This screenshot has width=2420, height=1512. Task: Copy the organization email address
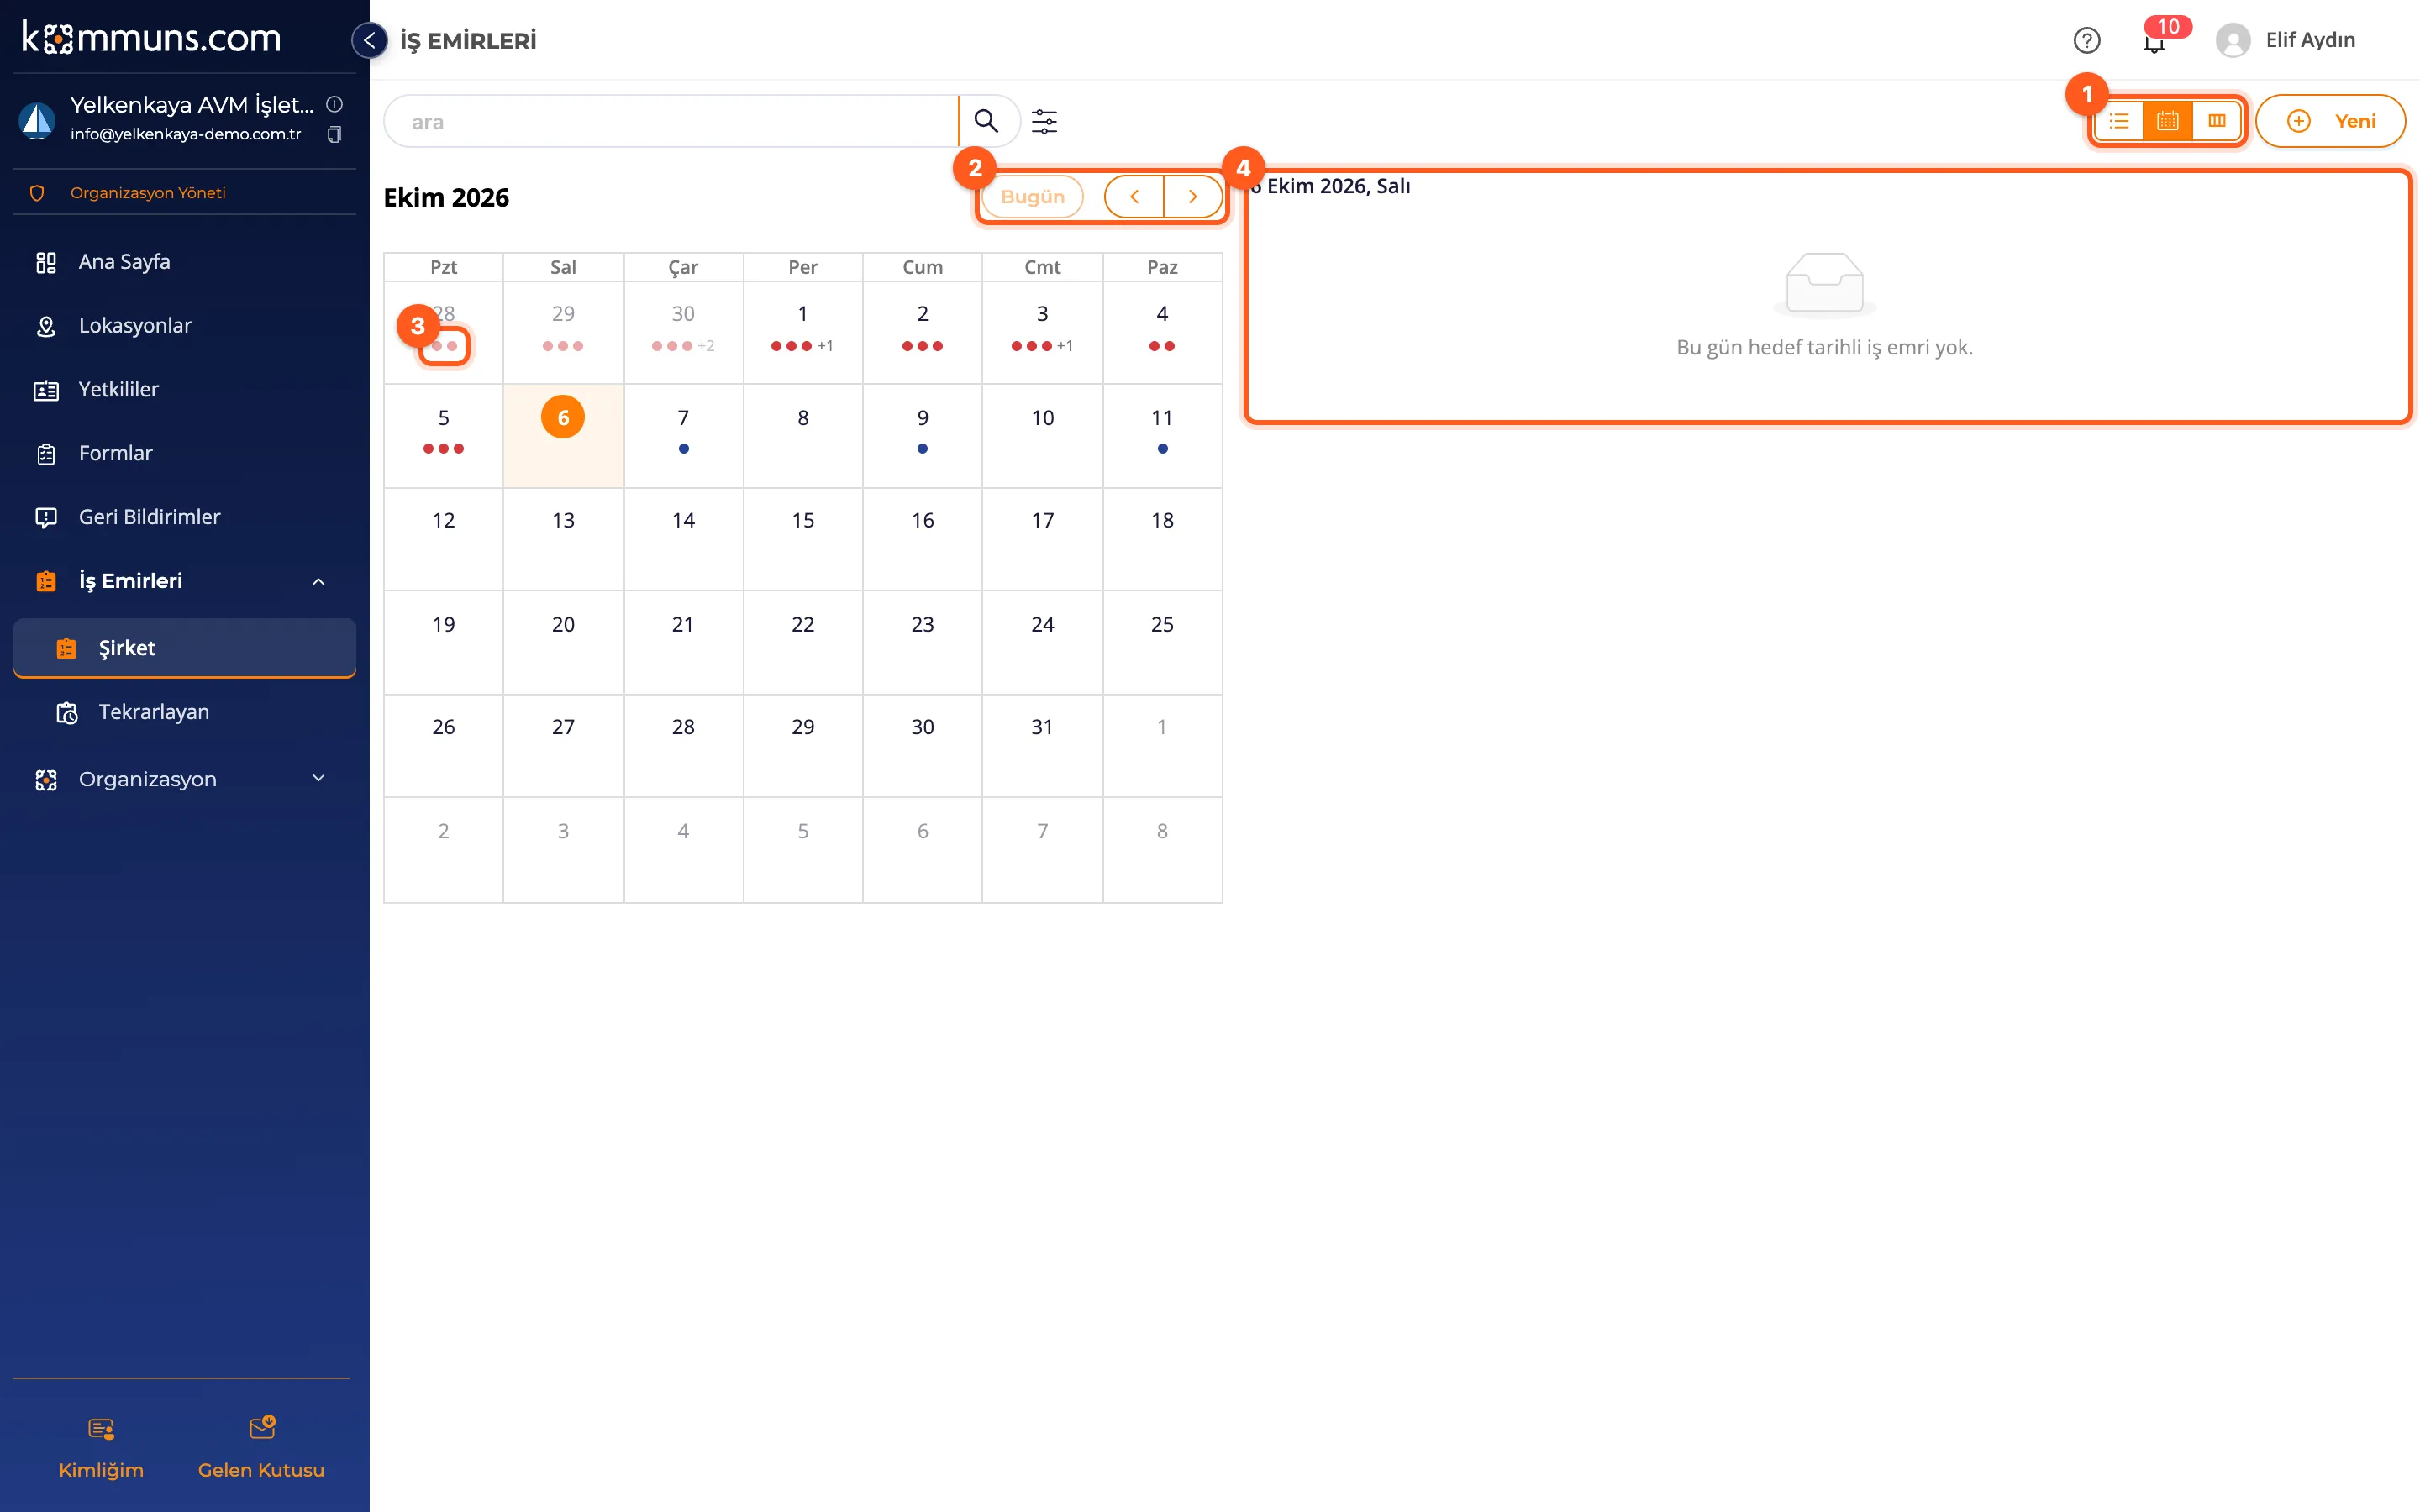(x=334, y=134)
